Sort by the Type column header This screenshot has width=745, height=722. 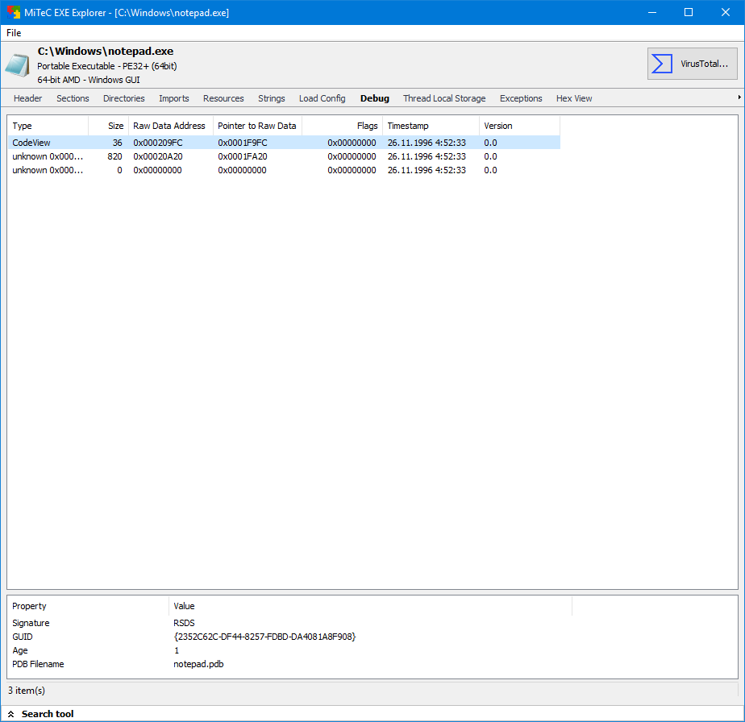(x=48, y=126)
